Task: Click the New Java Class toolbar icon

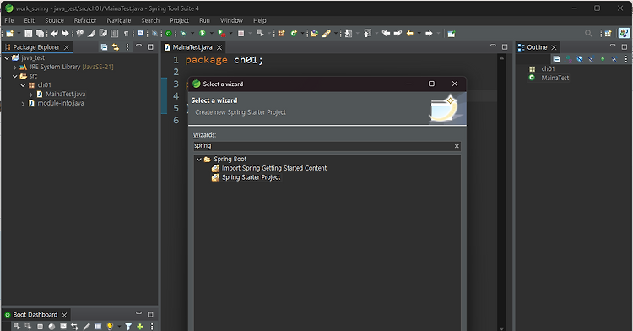Action: (x=294, y=34)
